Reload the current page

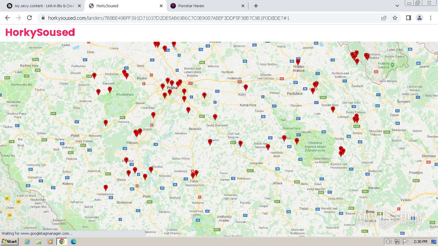tap(29, 18)
